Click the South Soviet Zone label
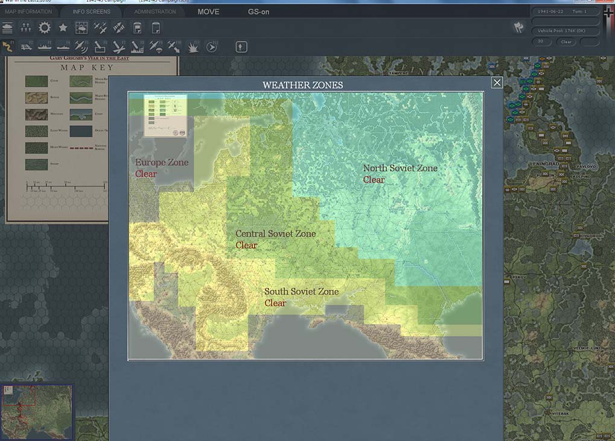 pos(301,292)
